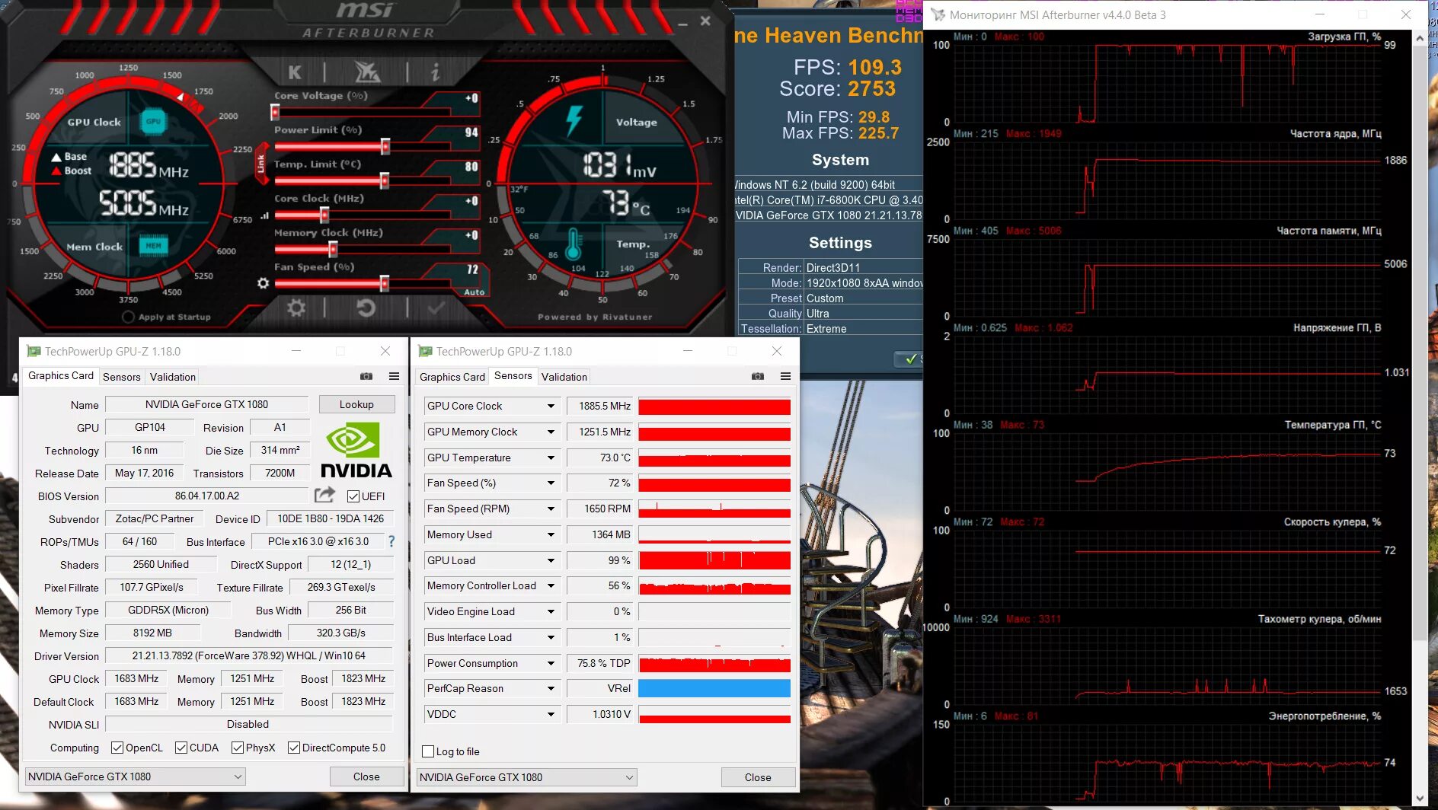Toggle the PhysX checkbox
This screenshot has width=1438, height=810.
coord(238,748)
